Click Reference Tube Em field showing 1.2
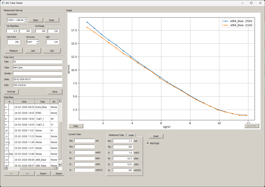Image resolution: width=265 pixels, height=187 pixels. coord(123,141)
